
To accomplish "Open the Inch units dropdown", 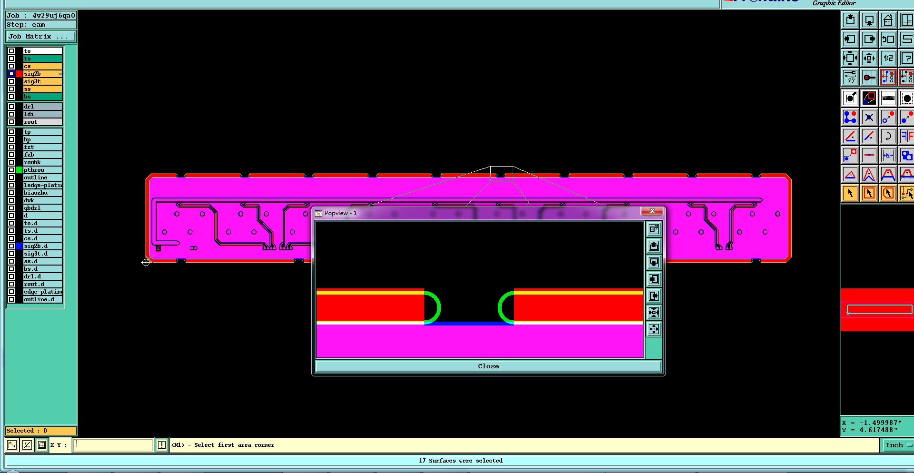I will pos(898,445).
